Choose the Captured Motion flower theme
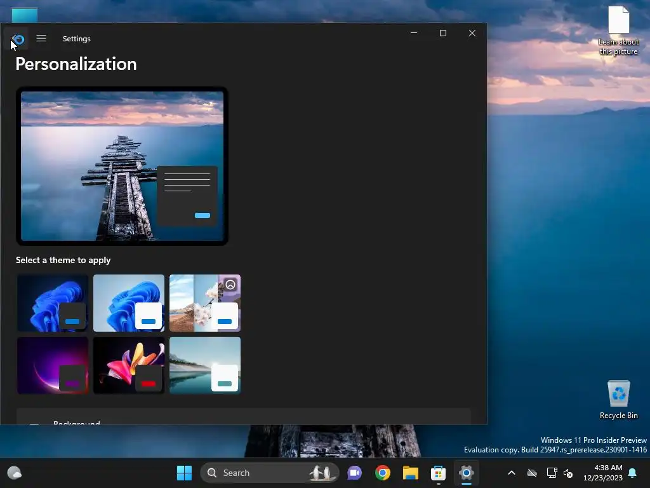 [x=129, y=365]
